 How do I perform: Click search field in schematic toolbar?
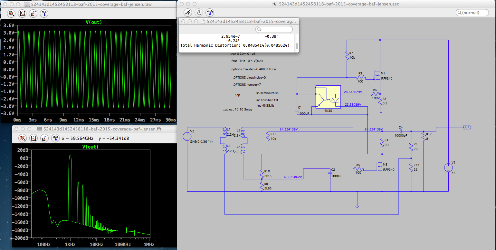[x=472, y=13]
